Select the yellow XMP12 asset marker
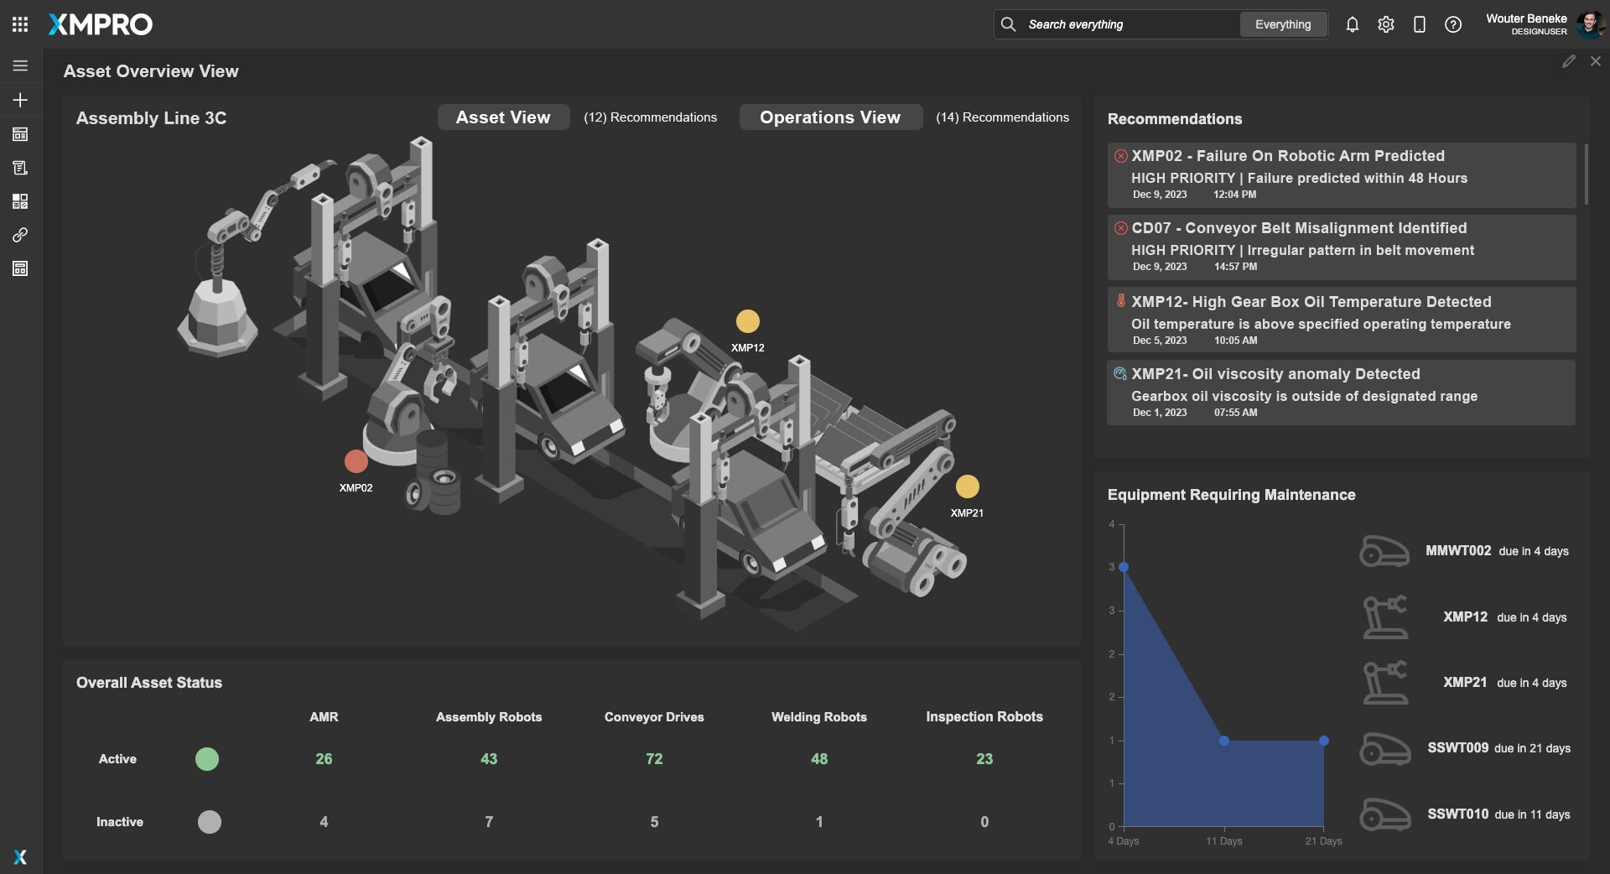The image size is (1610, 874). click(x=747, y=321)
